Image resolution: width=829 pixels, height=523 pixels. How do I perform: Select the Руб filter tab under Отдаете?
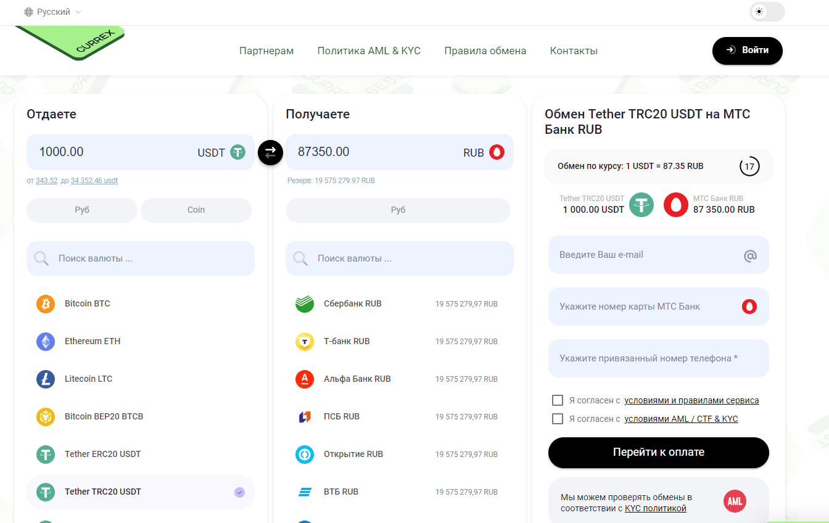click(82, 210)
